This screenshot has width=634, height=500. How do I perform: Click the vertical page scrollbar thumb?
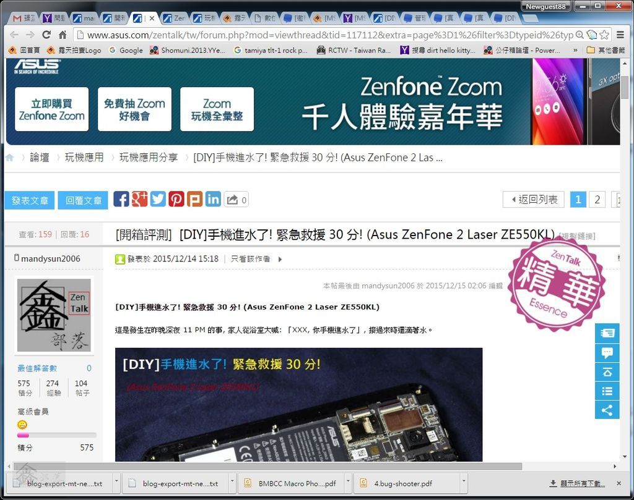point(625,87)
